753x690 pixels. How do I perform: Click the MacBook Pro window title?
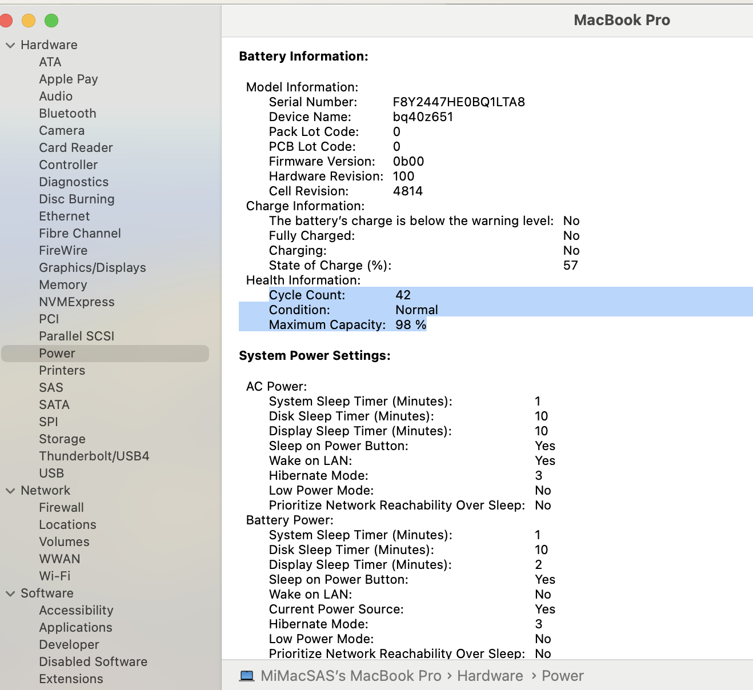coord(622,21)
